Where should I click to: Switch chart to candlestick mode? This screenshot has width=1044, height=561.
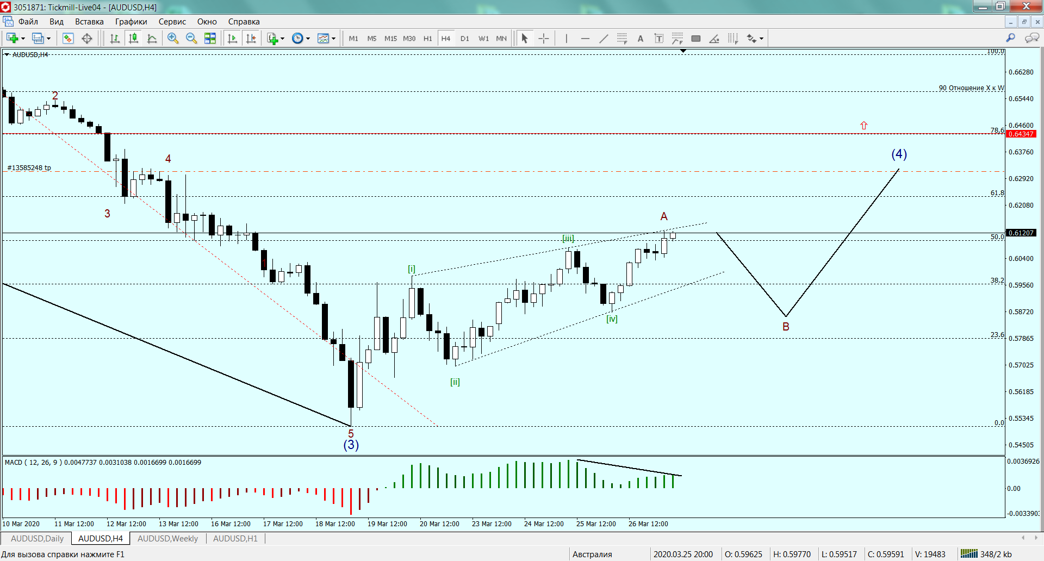click(x=133, y=38)
